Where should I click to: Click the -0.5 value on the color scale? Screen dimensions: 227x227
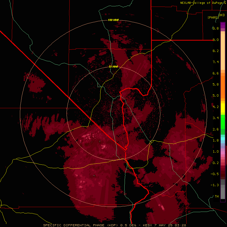tap(215, 174)
